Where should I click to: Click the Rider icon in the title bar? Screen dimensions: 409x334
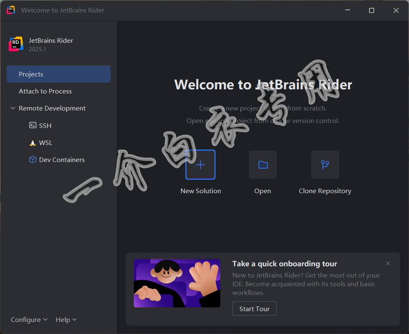(11, 10)
